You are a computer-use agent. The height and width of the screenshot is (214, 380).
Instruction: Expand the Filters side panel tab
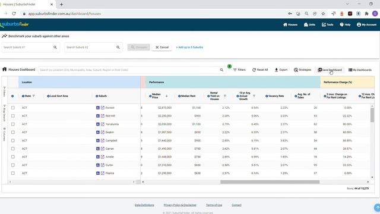coord(4,92)
